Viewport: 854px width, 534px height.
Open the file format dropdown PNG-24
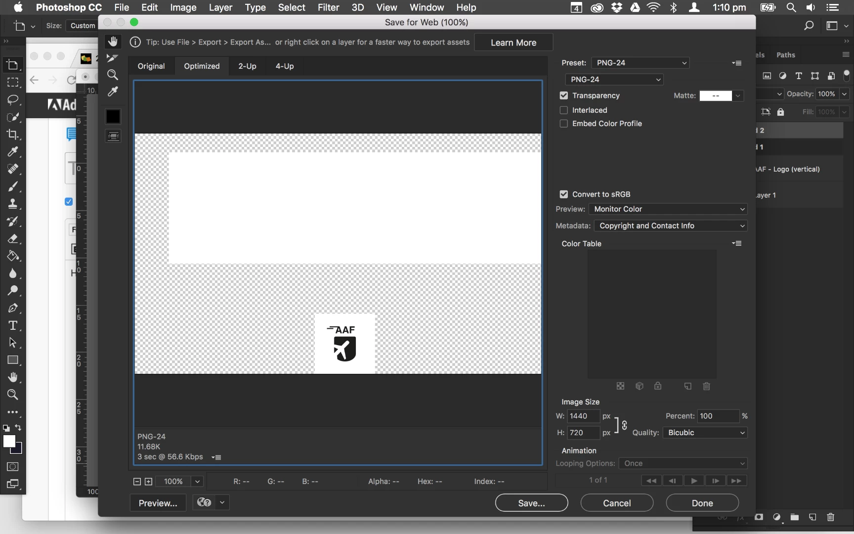point(614,79)
